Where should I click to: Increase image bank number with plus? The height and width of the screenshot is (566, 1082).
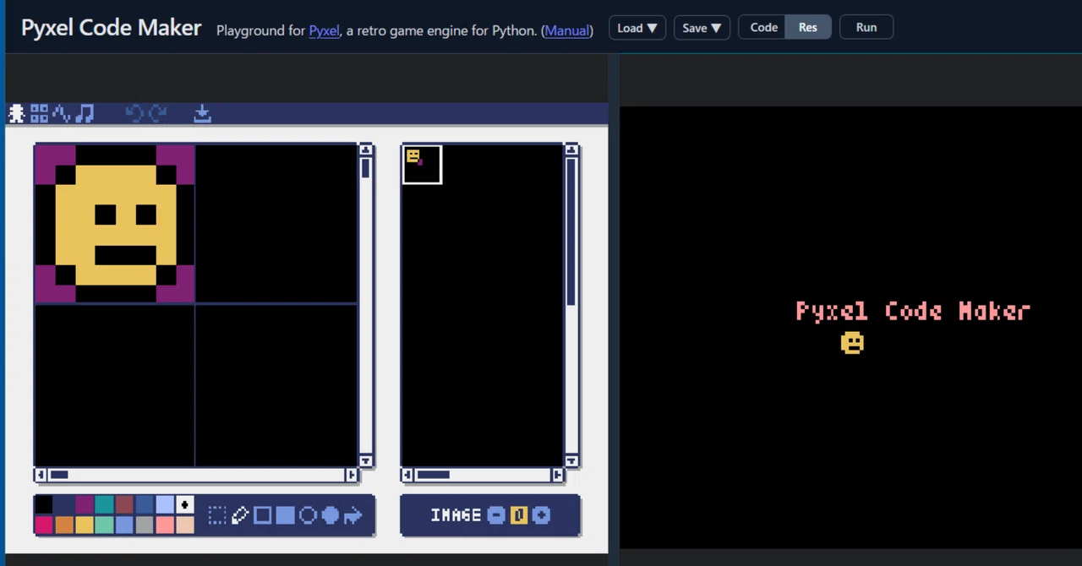542,515
